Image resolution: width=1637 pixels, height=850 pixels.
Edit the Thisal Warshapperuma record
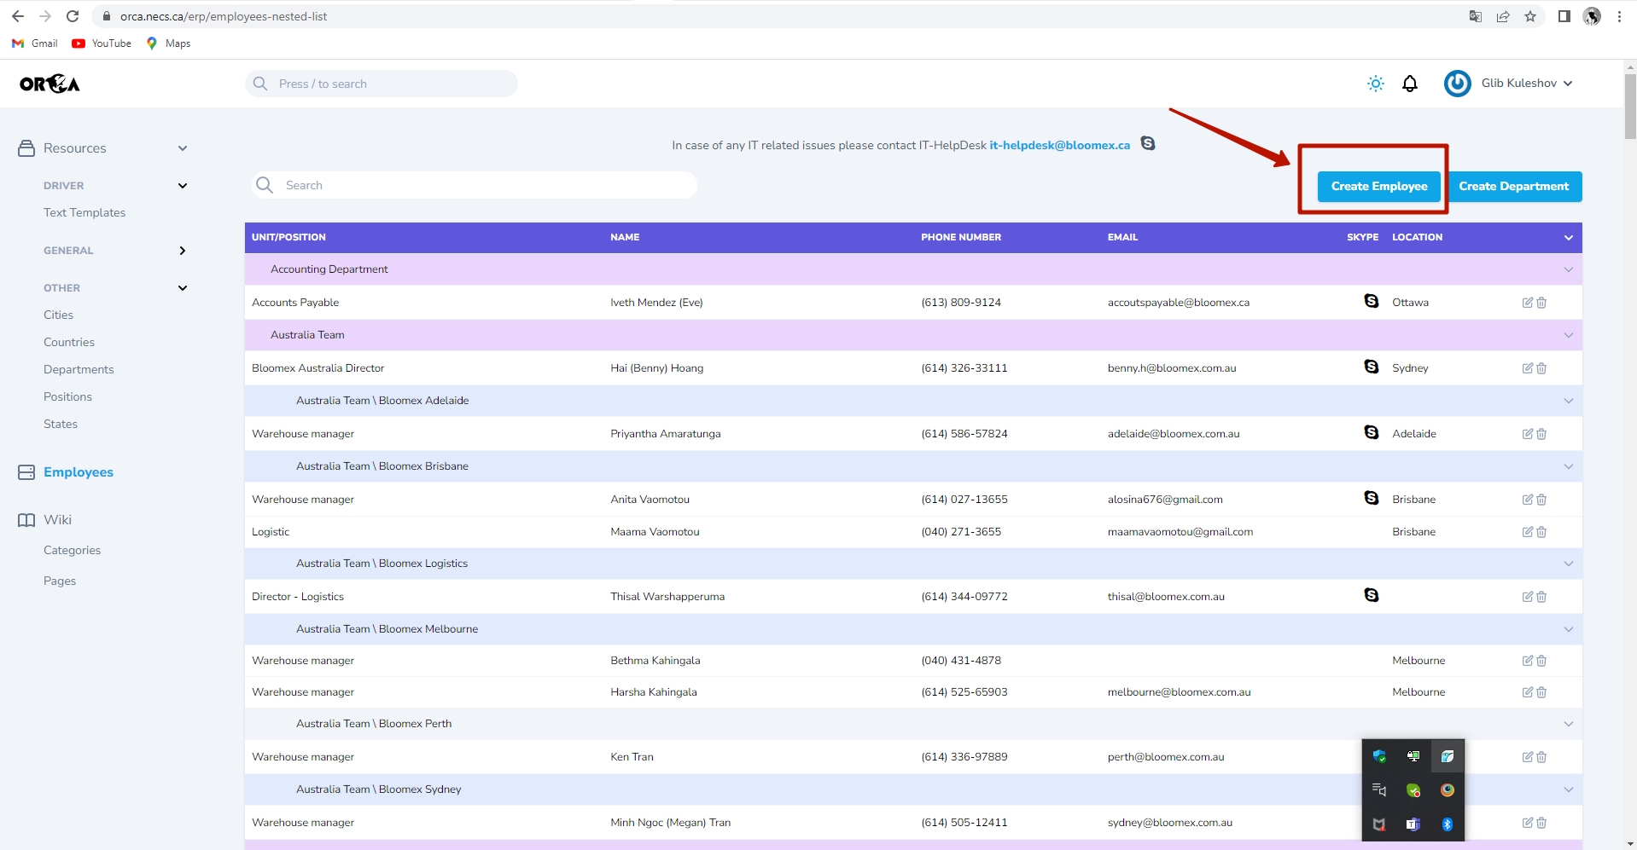1527,597
